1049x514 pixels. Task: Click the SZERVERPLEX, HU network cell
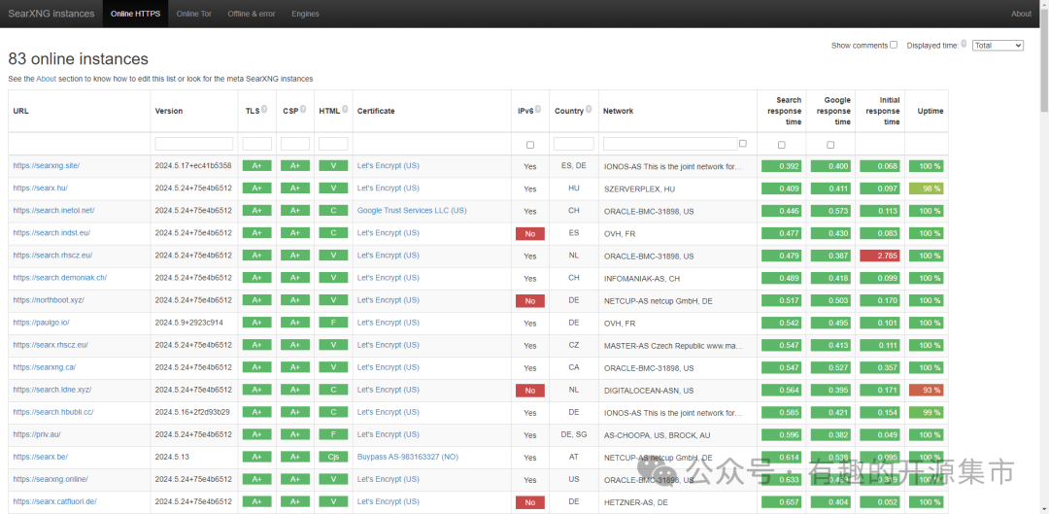tap(639, 189)
